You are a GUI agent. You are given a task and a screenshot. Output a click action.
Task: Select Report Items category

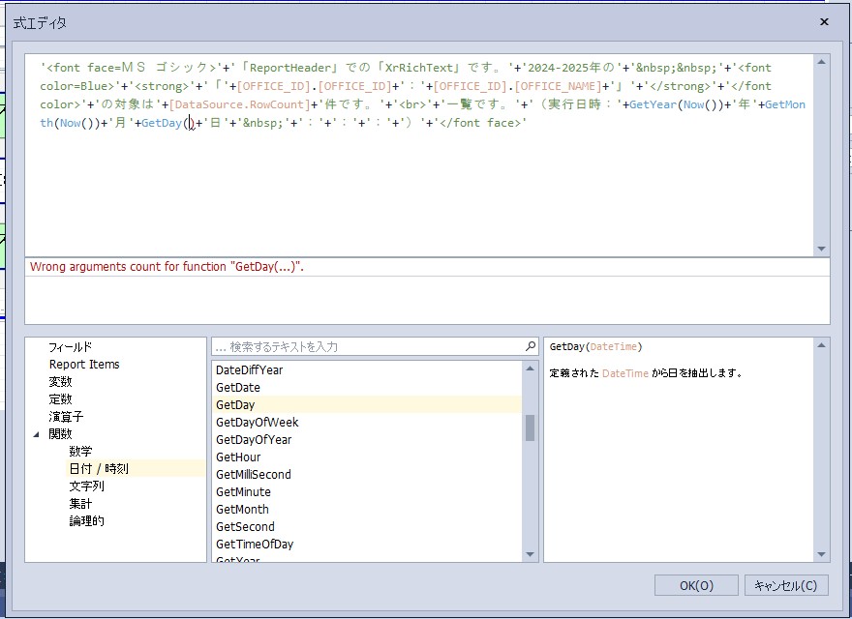[84, 365]
